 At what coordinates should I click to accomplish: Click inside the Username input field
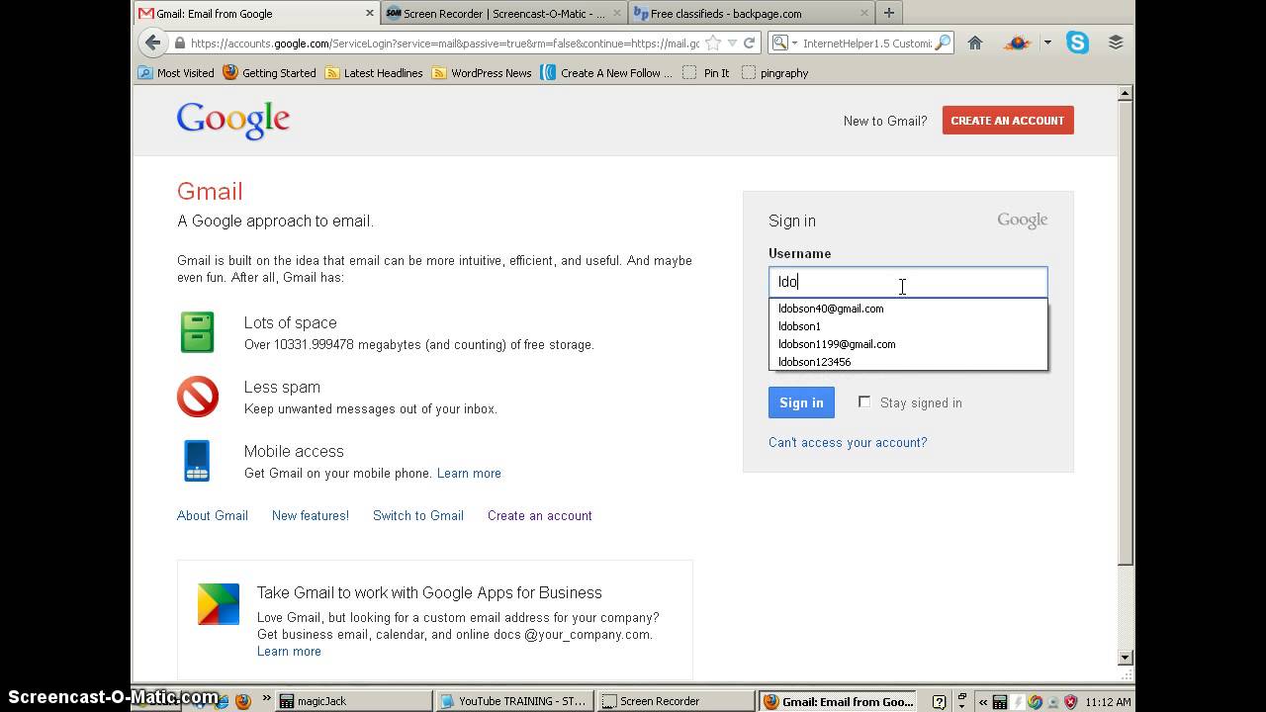[x=908, y=282]
